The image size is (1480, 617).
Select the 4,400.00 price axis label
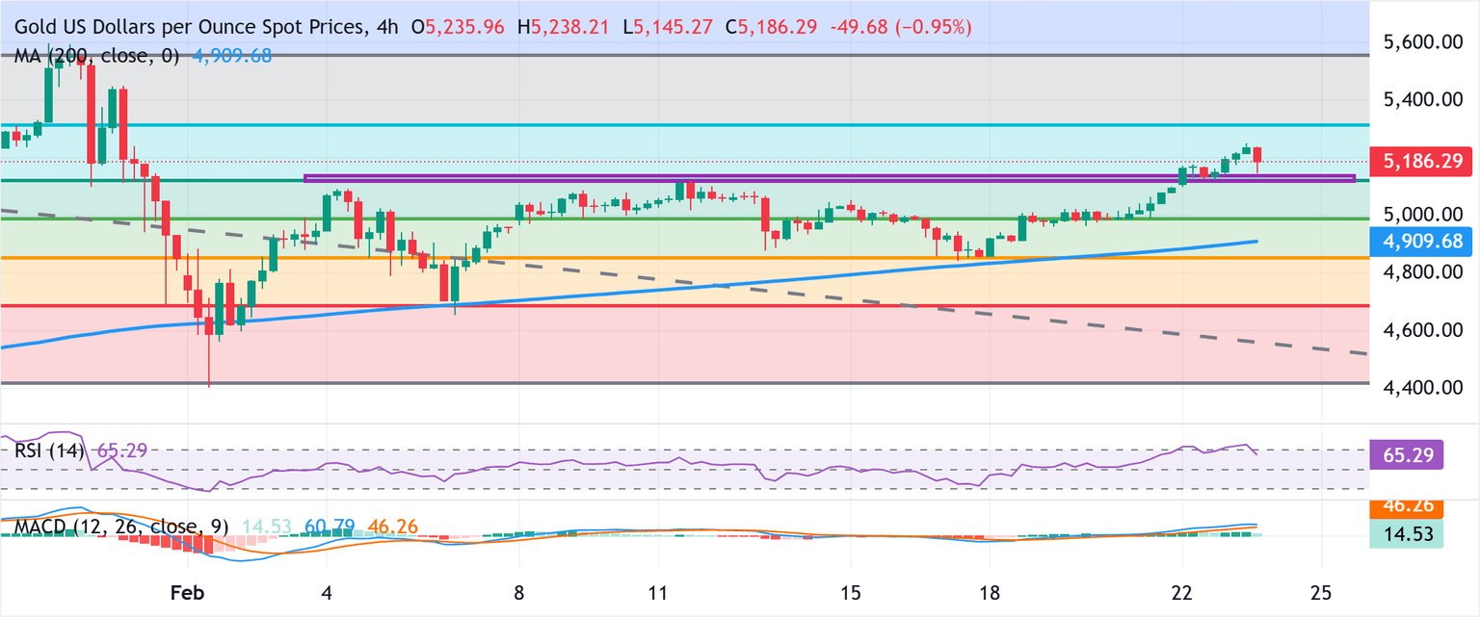[1421, 388]
